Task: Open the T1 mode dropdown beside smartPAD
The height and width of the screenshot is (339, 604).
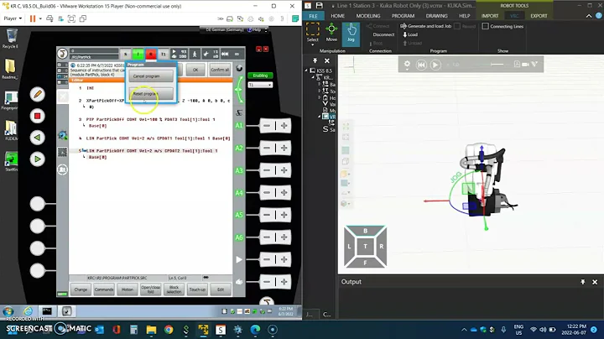Action: point(260,85)
